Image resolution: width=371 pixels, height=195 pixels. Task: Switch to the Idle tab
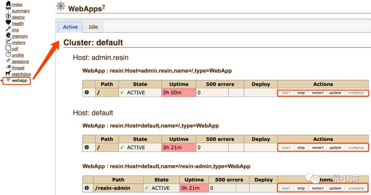[x=93, y=27]
